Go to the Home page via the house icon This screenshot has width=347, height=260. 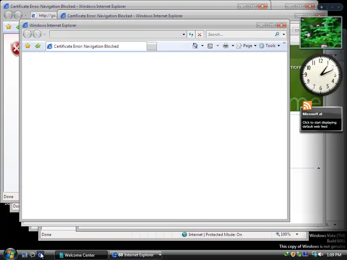195,46
